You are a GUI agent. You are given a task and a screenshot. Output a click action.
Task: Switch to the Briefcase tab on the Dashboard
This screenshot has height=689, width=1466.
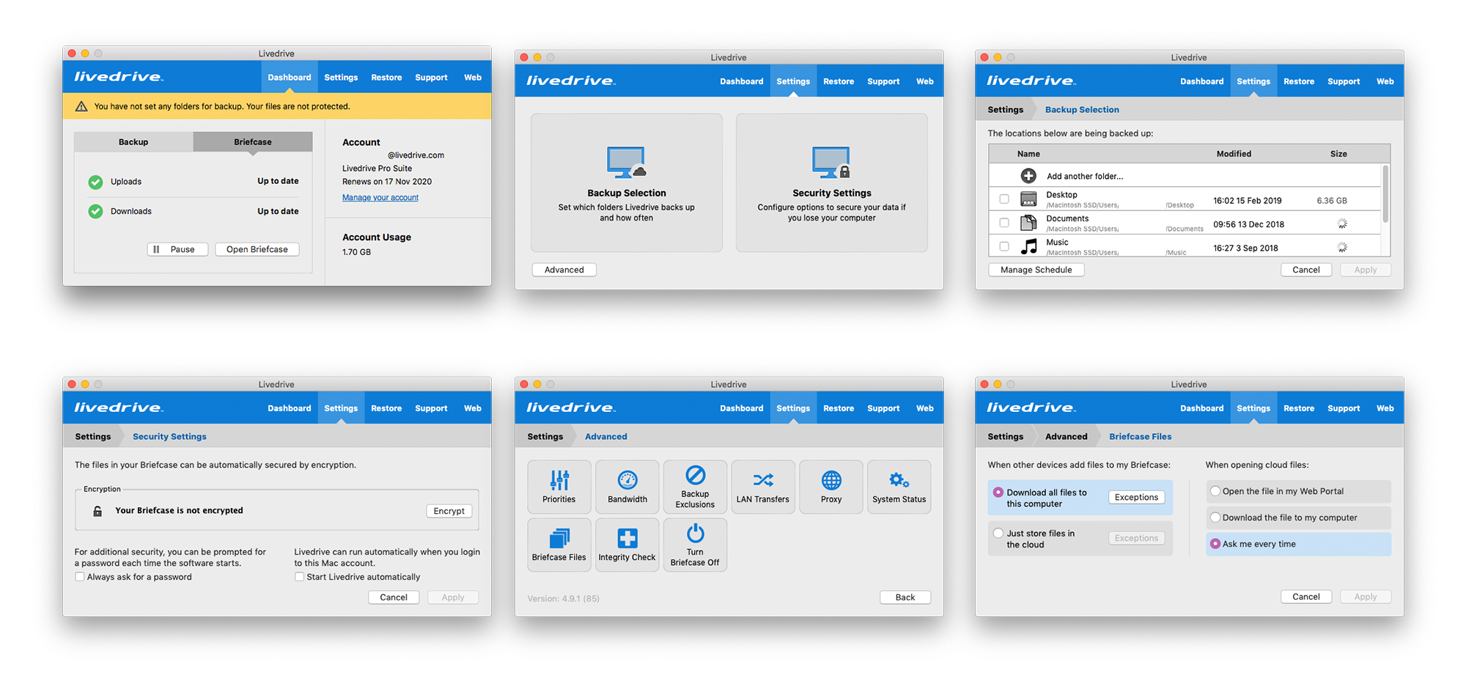253,142
